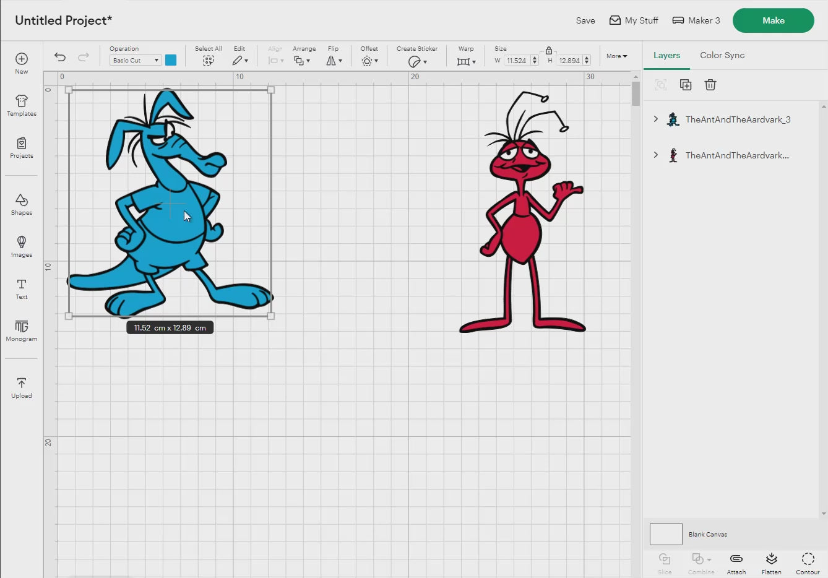Click the aardvark layer thumbnail
The height and width of the screenshot is (578, 828).
tap(673, 119)
